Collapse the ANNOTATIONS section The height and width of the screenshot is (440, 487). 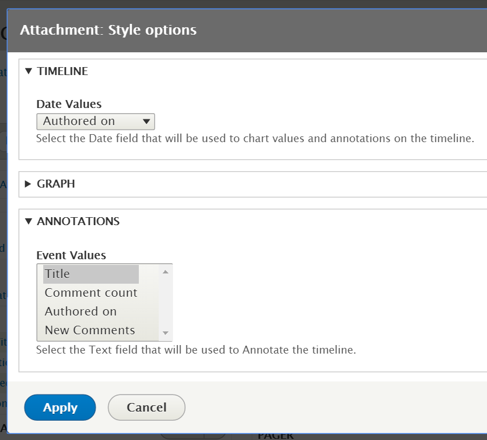pyautogui.click(x=72, y=221)
